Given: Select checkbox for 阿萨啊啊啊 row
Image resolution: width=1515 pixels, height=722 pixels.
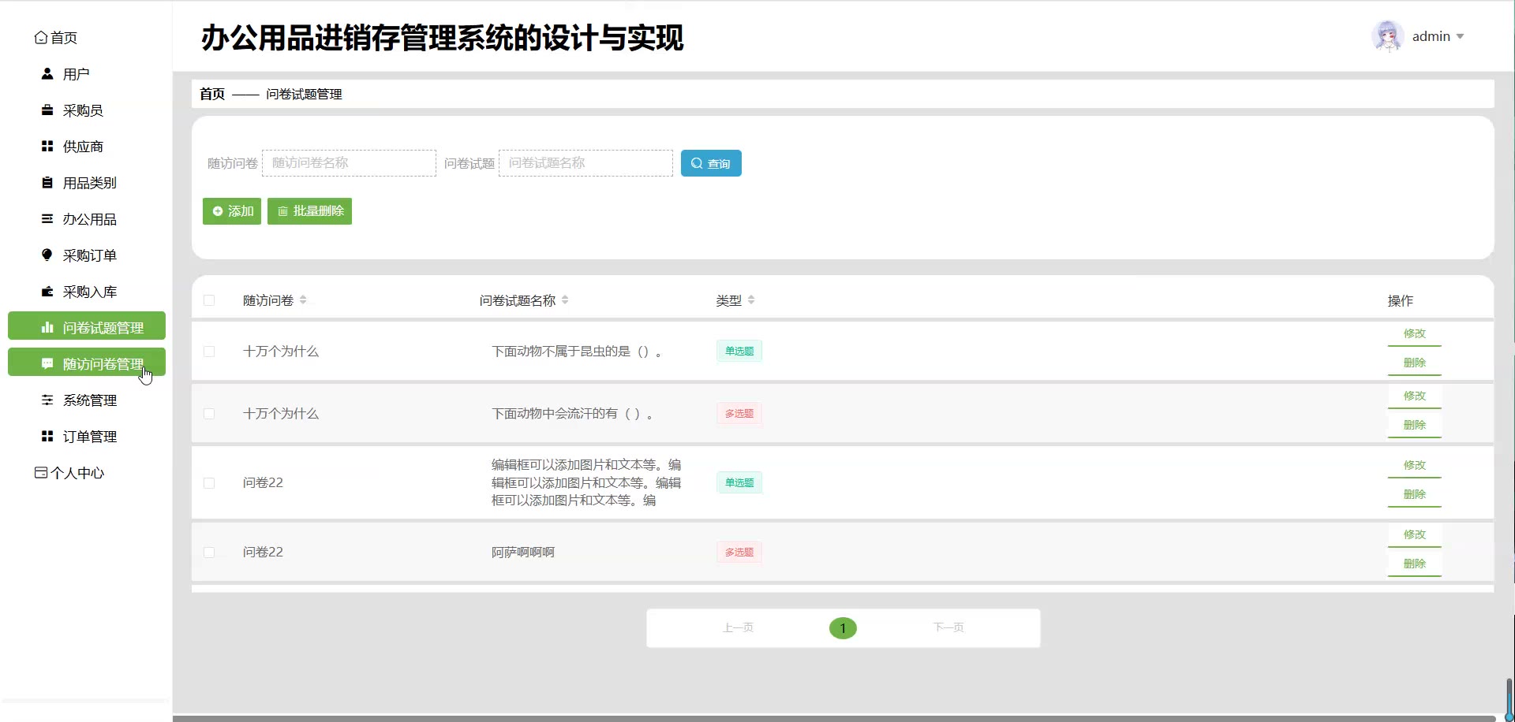Looking at the screenshot, I should [209, 553].
